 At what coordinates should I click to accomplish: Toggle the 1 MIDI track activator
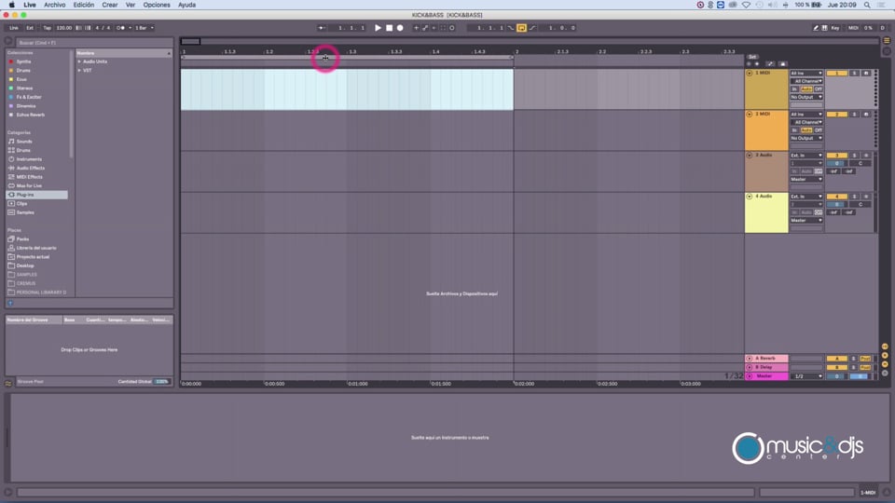pos(837,73)
